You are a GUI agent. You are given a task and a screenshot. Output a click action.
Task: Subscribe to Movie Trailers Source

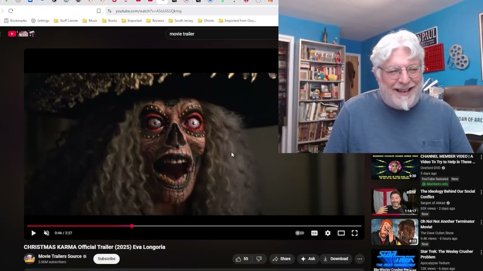coord(106,259)
